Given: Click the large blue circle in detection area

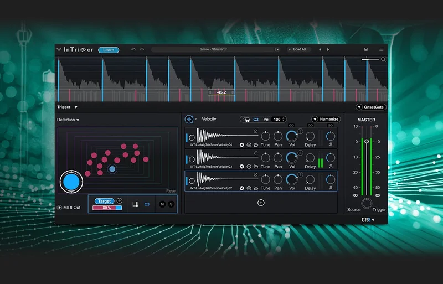Looking at the screenshot, I should tap(71, 182).
